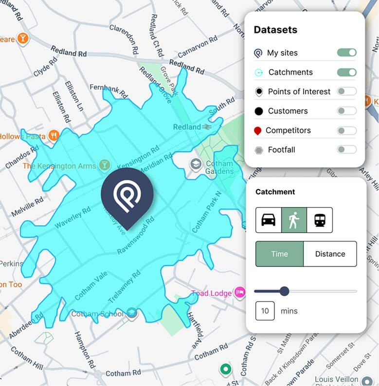Open the Louis Veillon place marker
The height and width of the screenshot is (386, 379).
coord(367,381)
